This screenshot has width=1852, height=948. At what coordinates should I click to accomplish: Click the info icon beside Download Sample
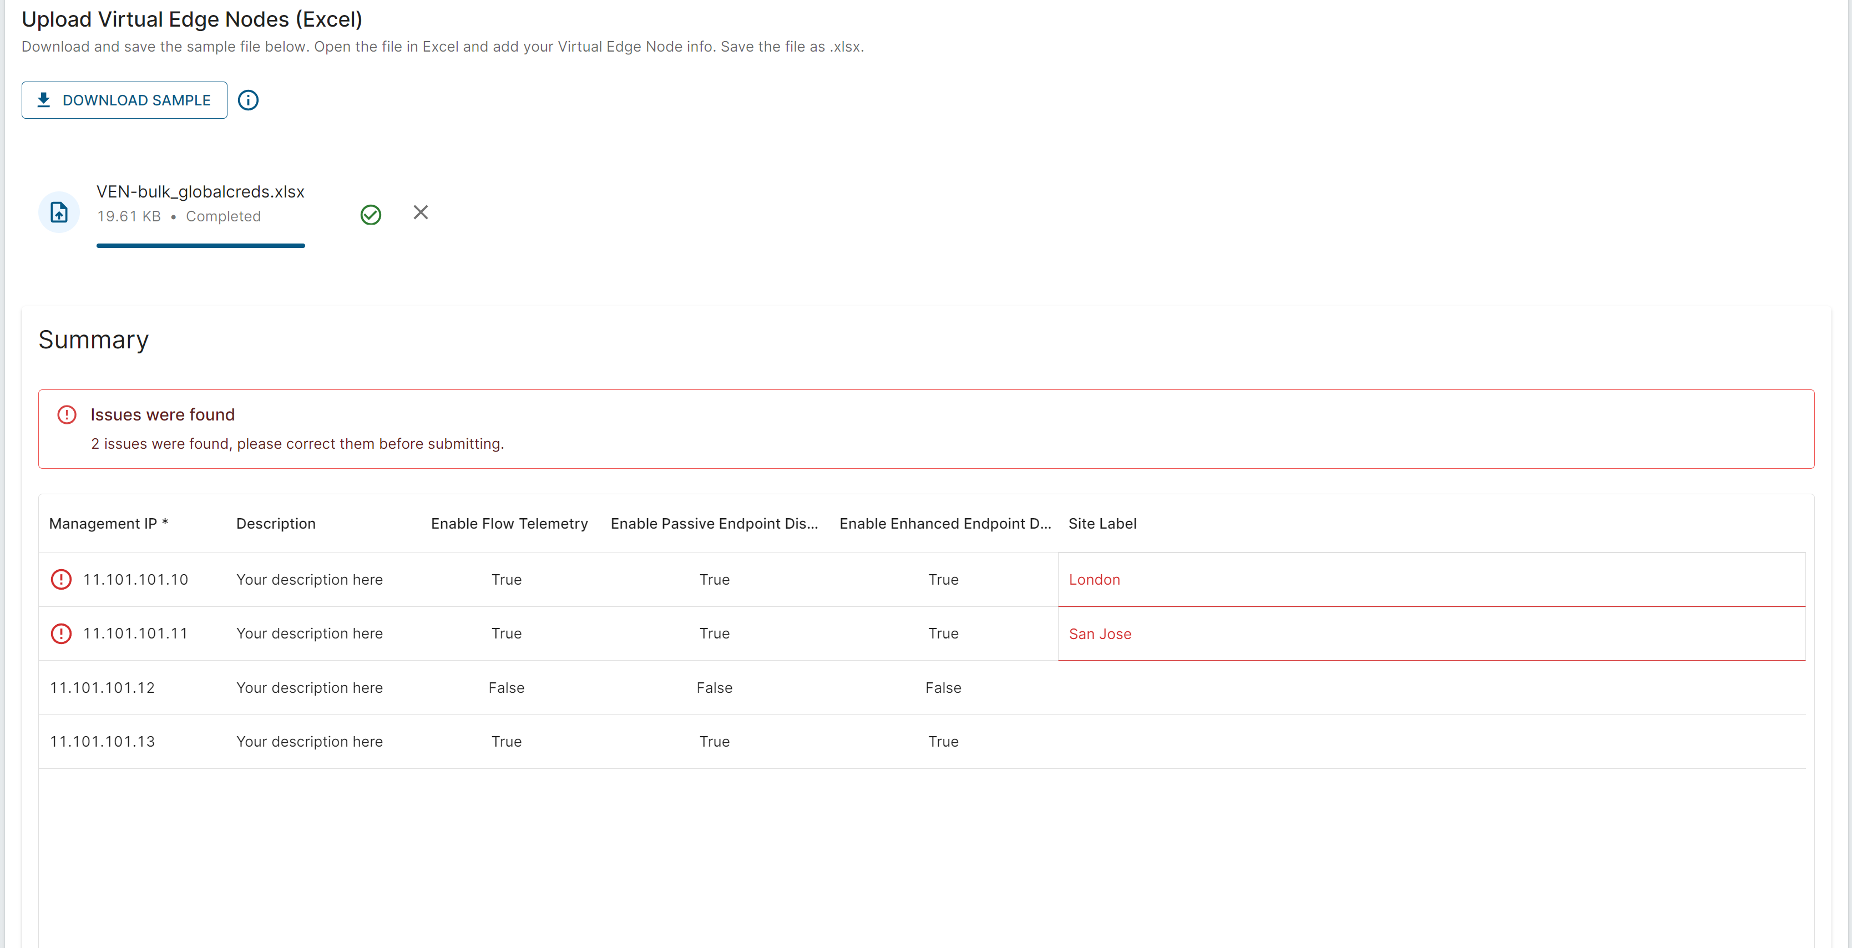[248, 100]
